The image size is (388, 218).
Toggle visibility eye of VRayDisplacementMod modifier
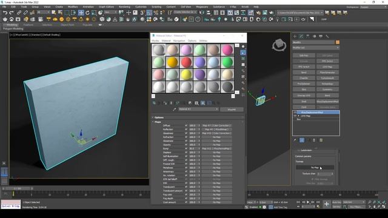[x=295, y=113]
